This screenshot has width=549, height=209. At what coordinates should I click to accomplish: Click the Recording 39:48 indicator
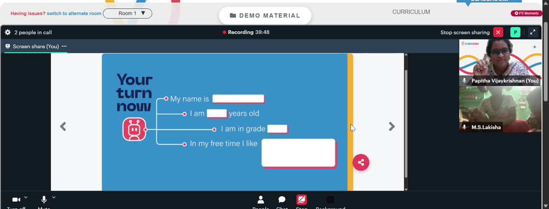(x=246, y=32)
